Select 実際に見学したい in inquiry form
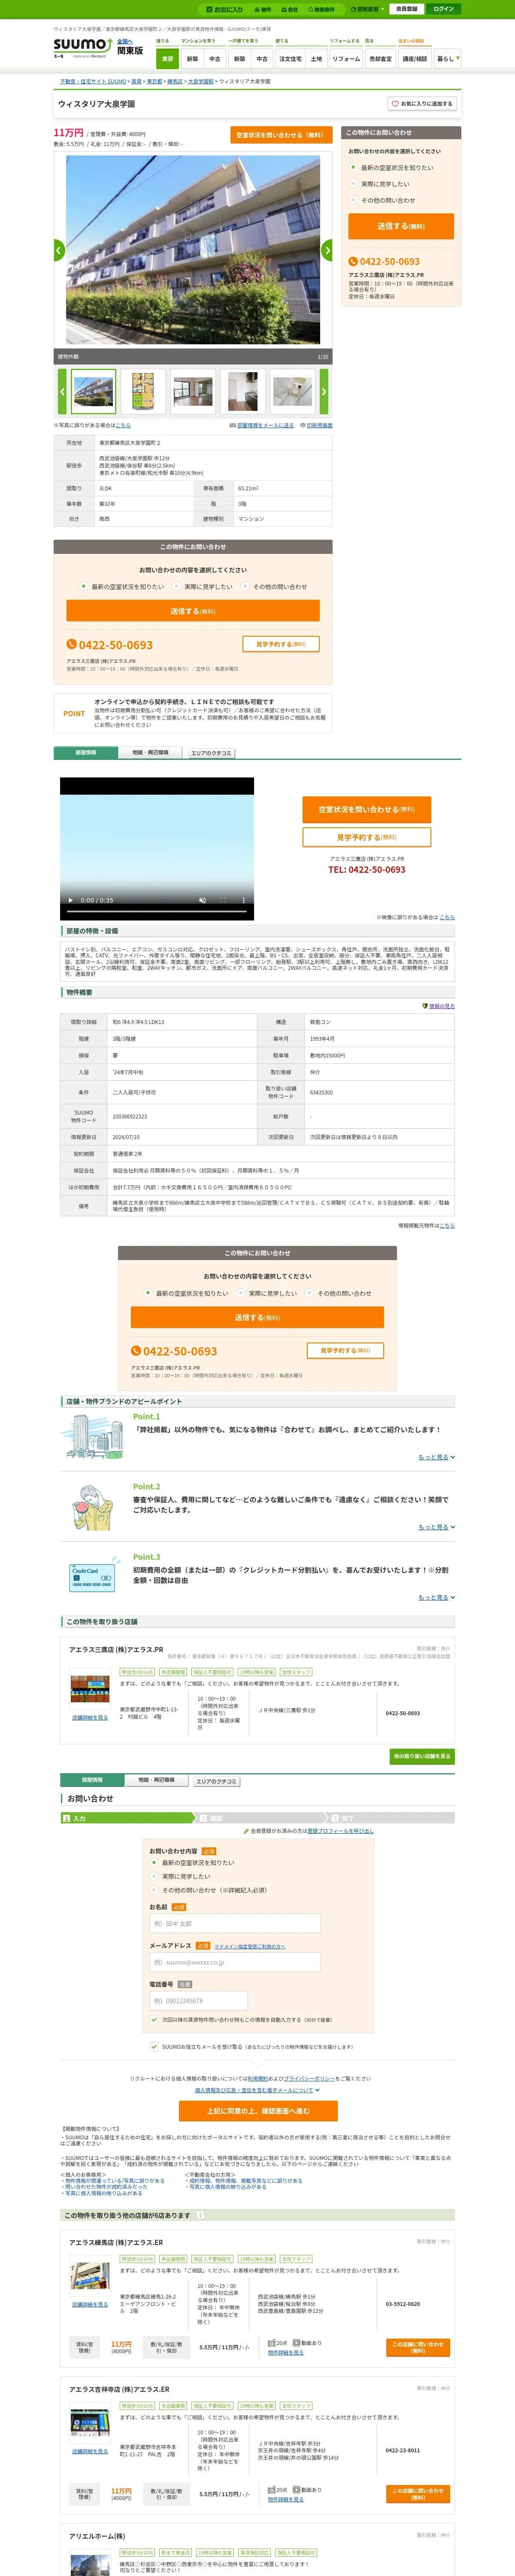 coord(179,1877)
